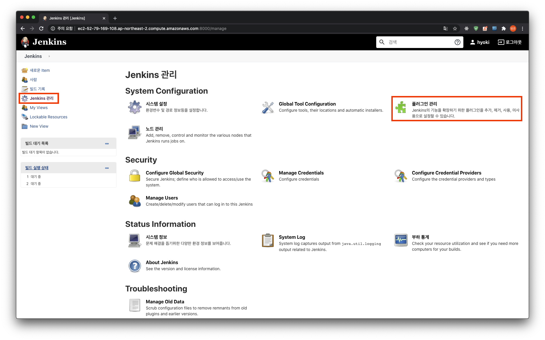Viewport: 545px width, 340px height.
Task: Open the Lockable Resources link
Action: [49, 117]
